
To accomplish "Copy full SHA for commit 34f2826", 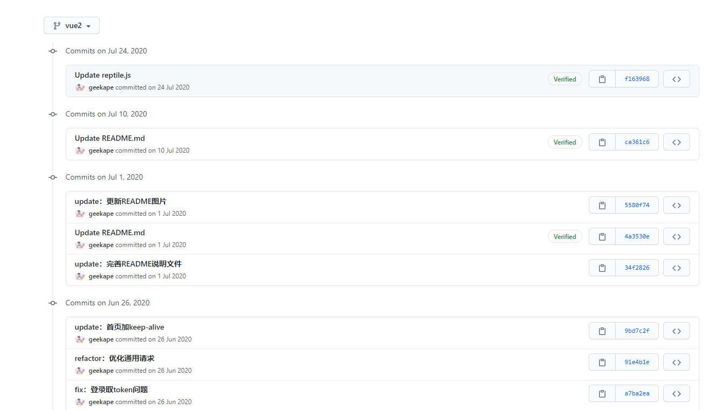I will [602, 268].
